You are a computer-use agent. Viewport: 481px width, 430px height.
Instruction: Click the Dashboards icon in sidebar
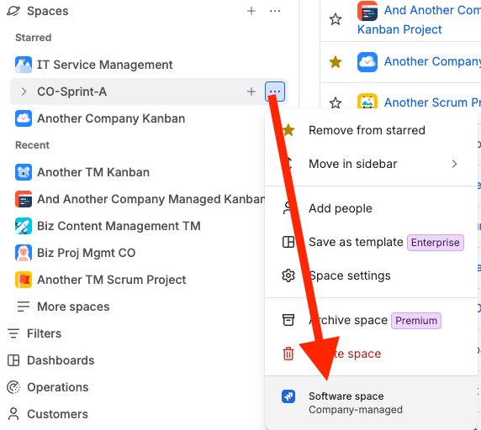point(13,360)
